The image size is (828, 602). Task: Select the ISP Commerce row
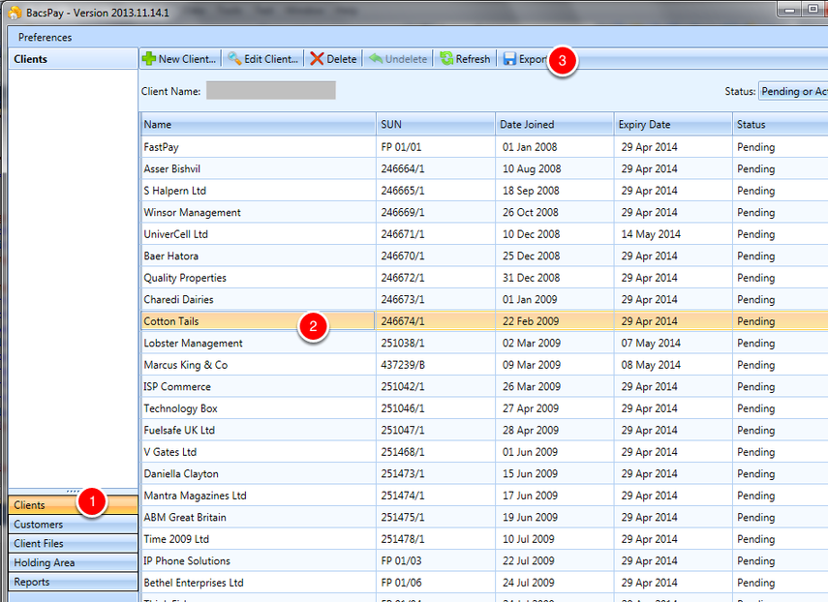(x=484, y=387)
